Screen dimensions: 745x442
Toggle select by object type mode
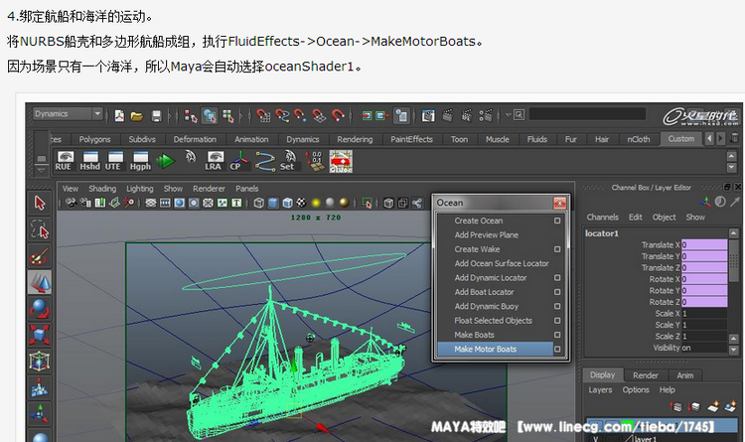(210, 115)
